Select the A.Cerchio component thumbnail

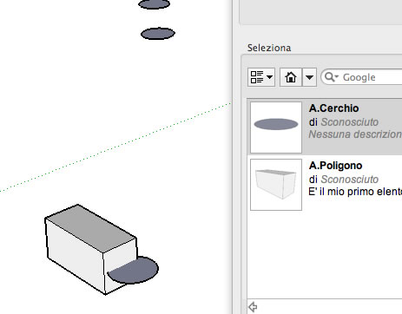(276, 128)
